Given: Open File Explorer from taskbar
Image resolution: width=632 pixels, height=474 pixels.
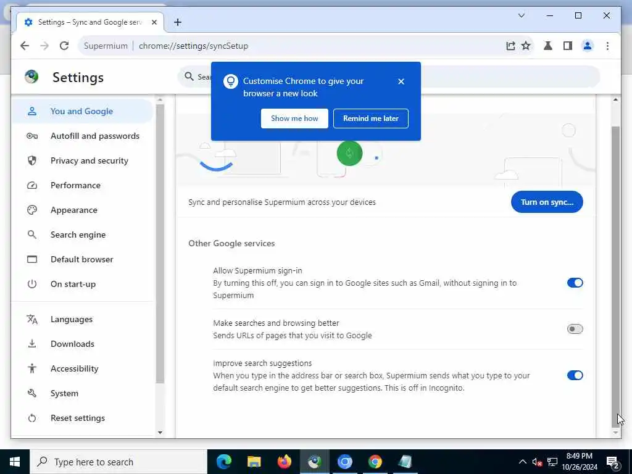Looking at the screenshot, I should point(254,462).
